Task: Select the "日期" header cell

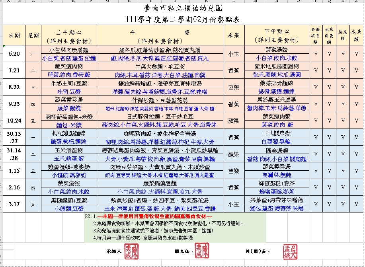Action: click(x=14, y=35)
